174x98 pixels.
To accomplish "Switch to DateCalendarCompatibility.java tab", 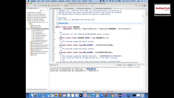I will coord(103,8).
